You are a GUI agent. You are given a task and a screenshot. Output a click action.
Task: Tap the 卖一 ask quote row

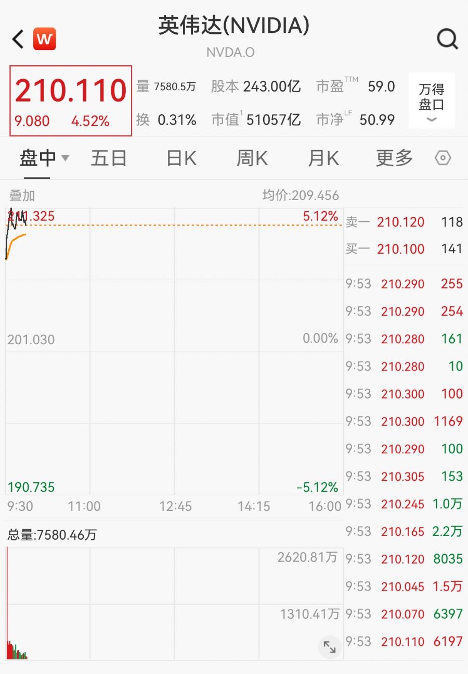pos(404,222)
